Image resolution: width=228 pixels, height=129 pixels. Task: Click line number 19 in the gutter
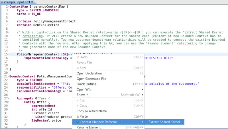tap(6, 69)
